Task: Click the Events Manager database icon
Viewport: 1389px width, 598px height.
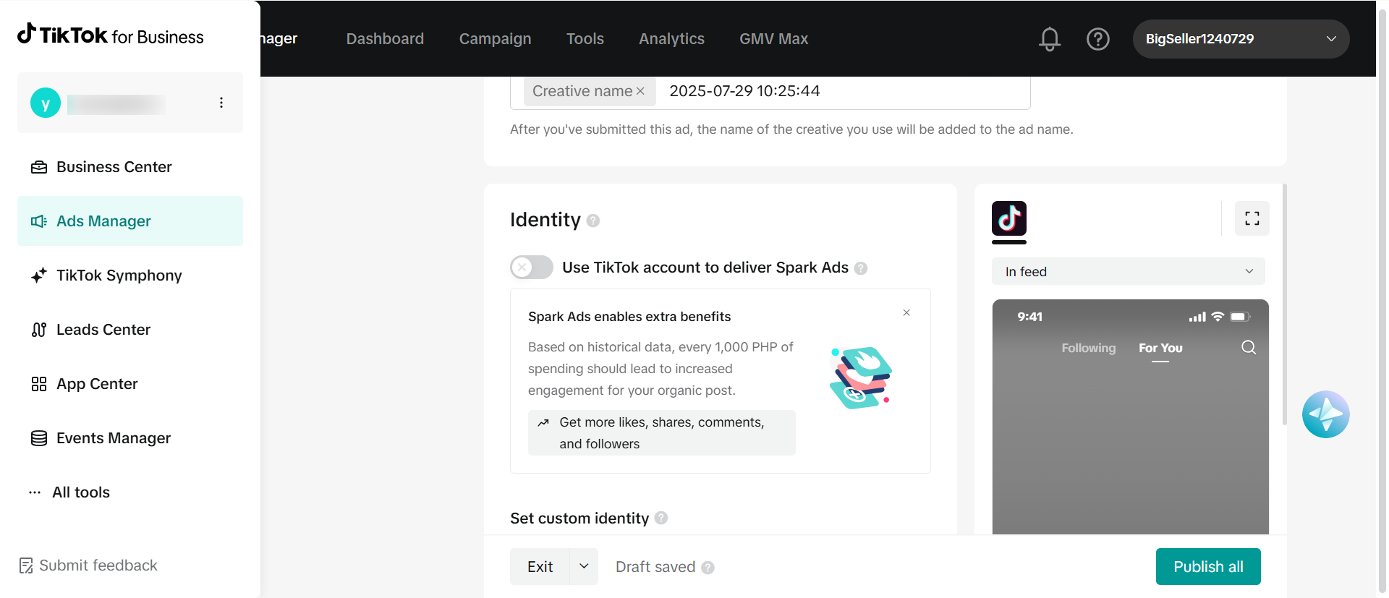Action: tap(39, 438)
